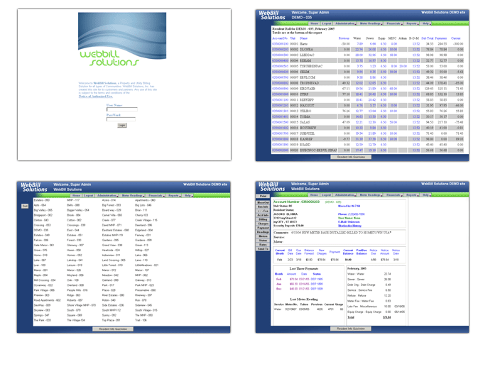Click the MoveOut sidebar button

click(263, 202)
